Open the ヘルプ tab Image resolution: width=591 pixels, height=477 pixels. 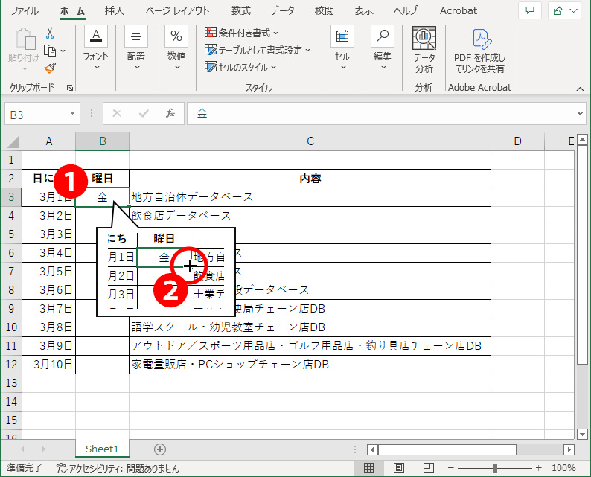point(406,10)
